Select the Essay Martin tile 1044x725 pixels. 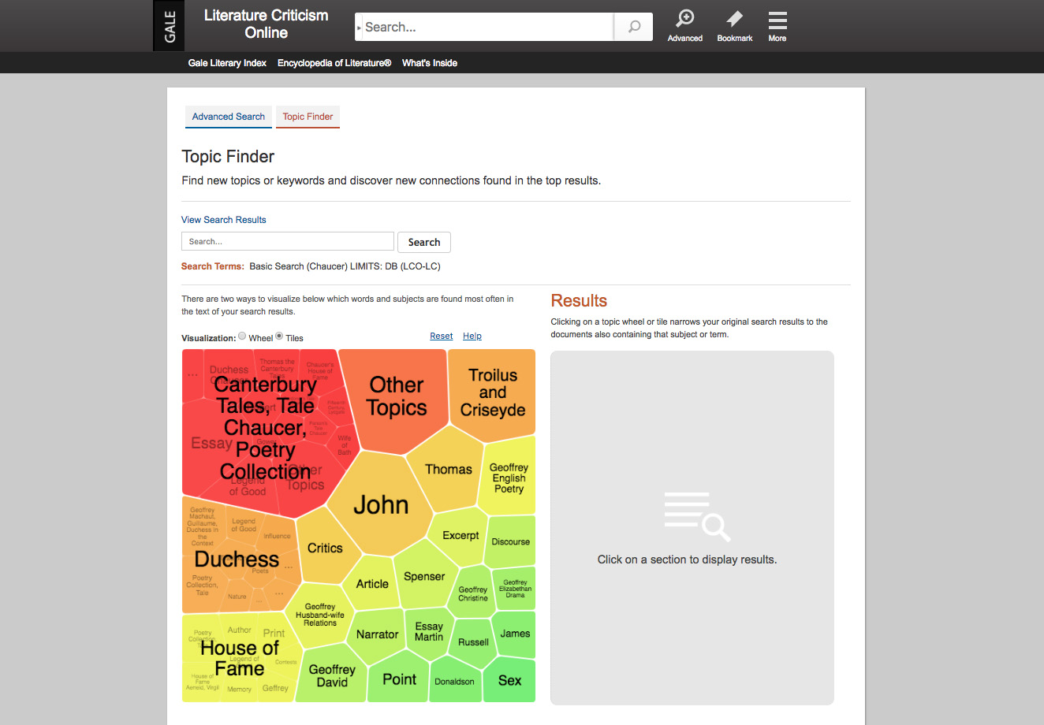pos(429,631)
